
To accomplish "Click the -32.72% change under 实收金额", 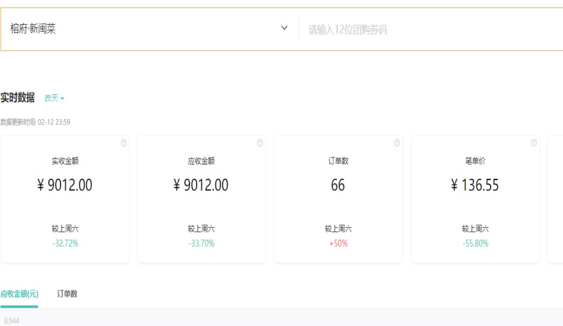I will (x=65, y=244).
